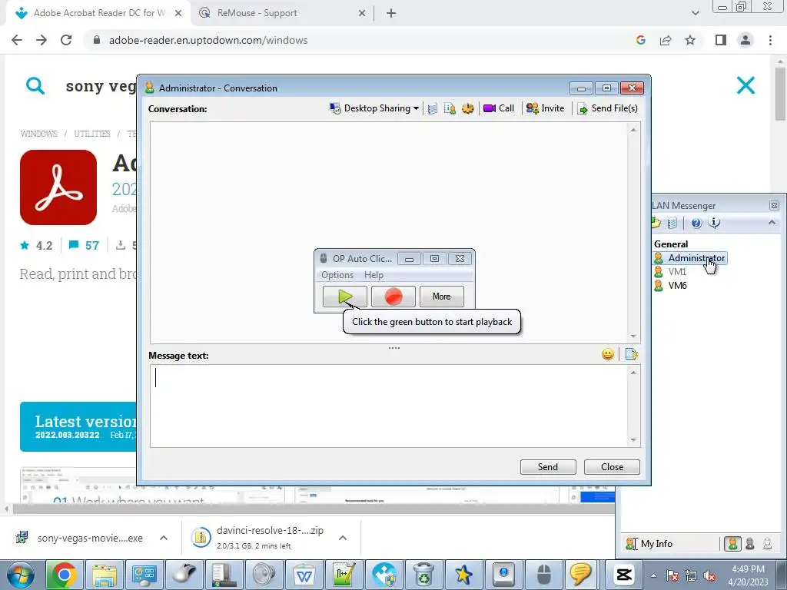Toggle Chrome side panel icon
This screenshot has width=787, height=590.
[721, 40]
